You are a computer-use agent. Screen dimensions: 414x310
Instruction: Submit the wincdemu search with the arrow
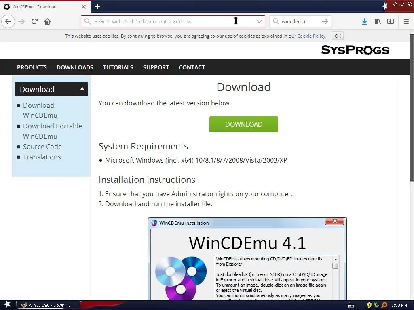325,21
